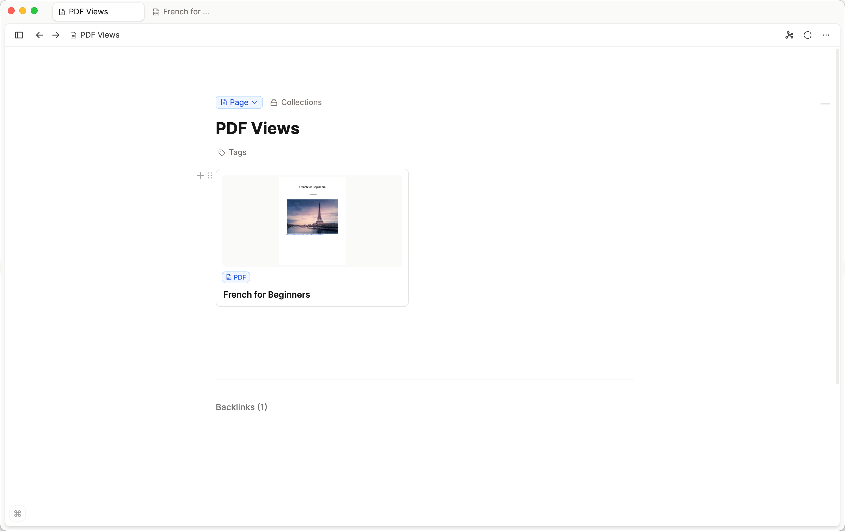Viewport: 845px width, 531px height.
Task: Go back with the left arrow
Action: 39,35
